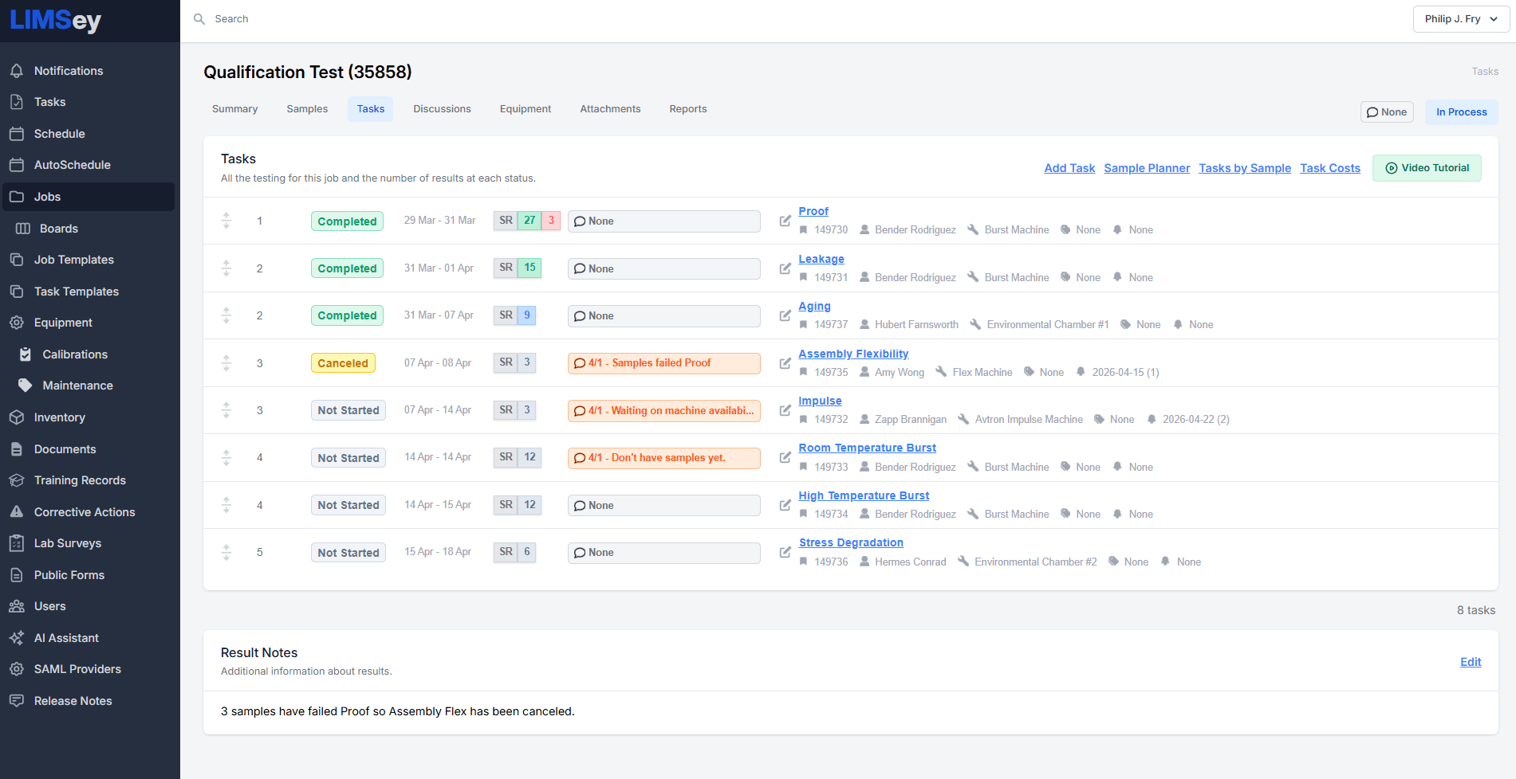Open the Assembly Flexibility task link

853,354
